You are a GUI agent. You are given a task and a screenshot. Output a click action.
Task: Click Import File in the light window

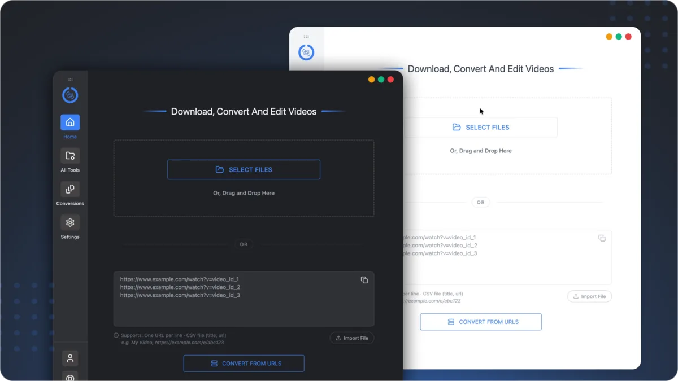pyautogui.click(x=589, y=296)
